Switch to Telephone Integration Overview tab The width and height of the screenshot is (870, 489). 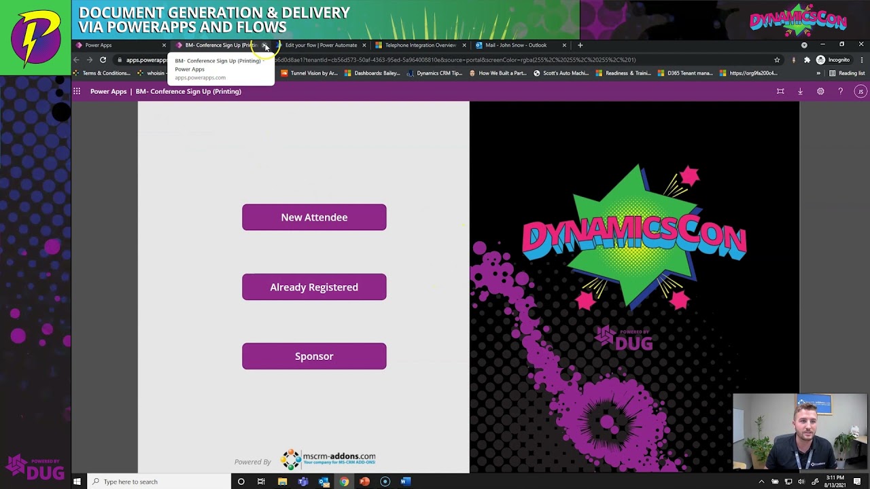click(420, 45)
